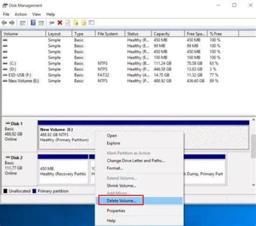Click the last toolbar icon for view settings
The height and width of the screenshot is (226, 256).
point(91,23)
